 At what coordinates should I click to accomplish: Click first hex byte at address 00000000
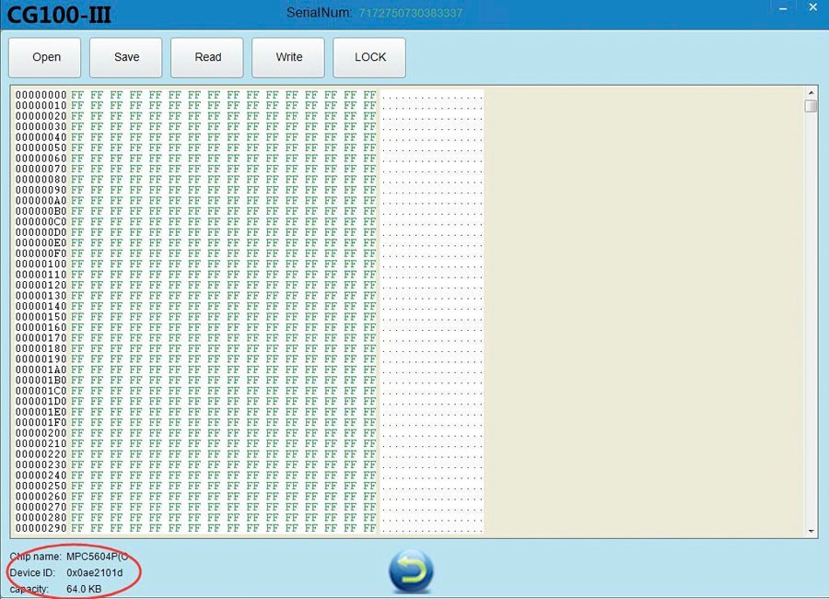coord(77,95)
